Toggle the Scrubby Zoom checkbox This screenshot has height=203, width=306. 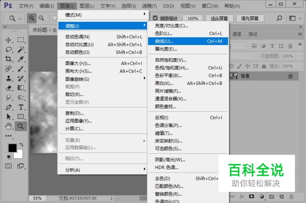(155, 18)
